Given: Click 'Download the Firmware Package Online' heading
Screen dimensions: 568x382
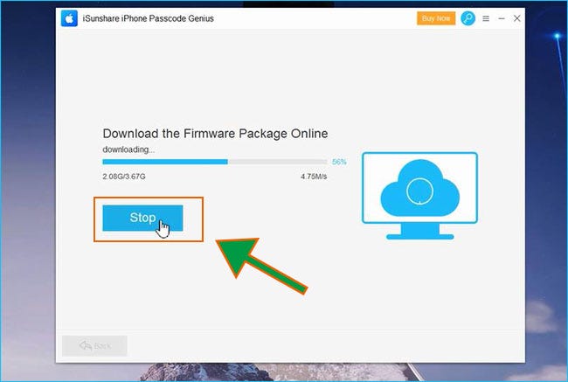Looking at the screenshot, I should click(x=215, y=134).
